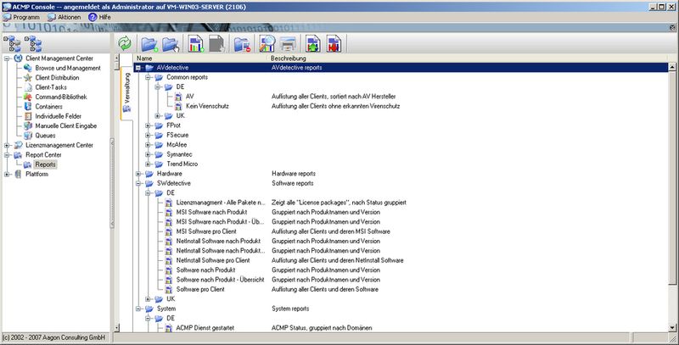
Task: Select the Kein Virenschutz report
Action: pos(209,106)
